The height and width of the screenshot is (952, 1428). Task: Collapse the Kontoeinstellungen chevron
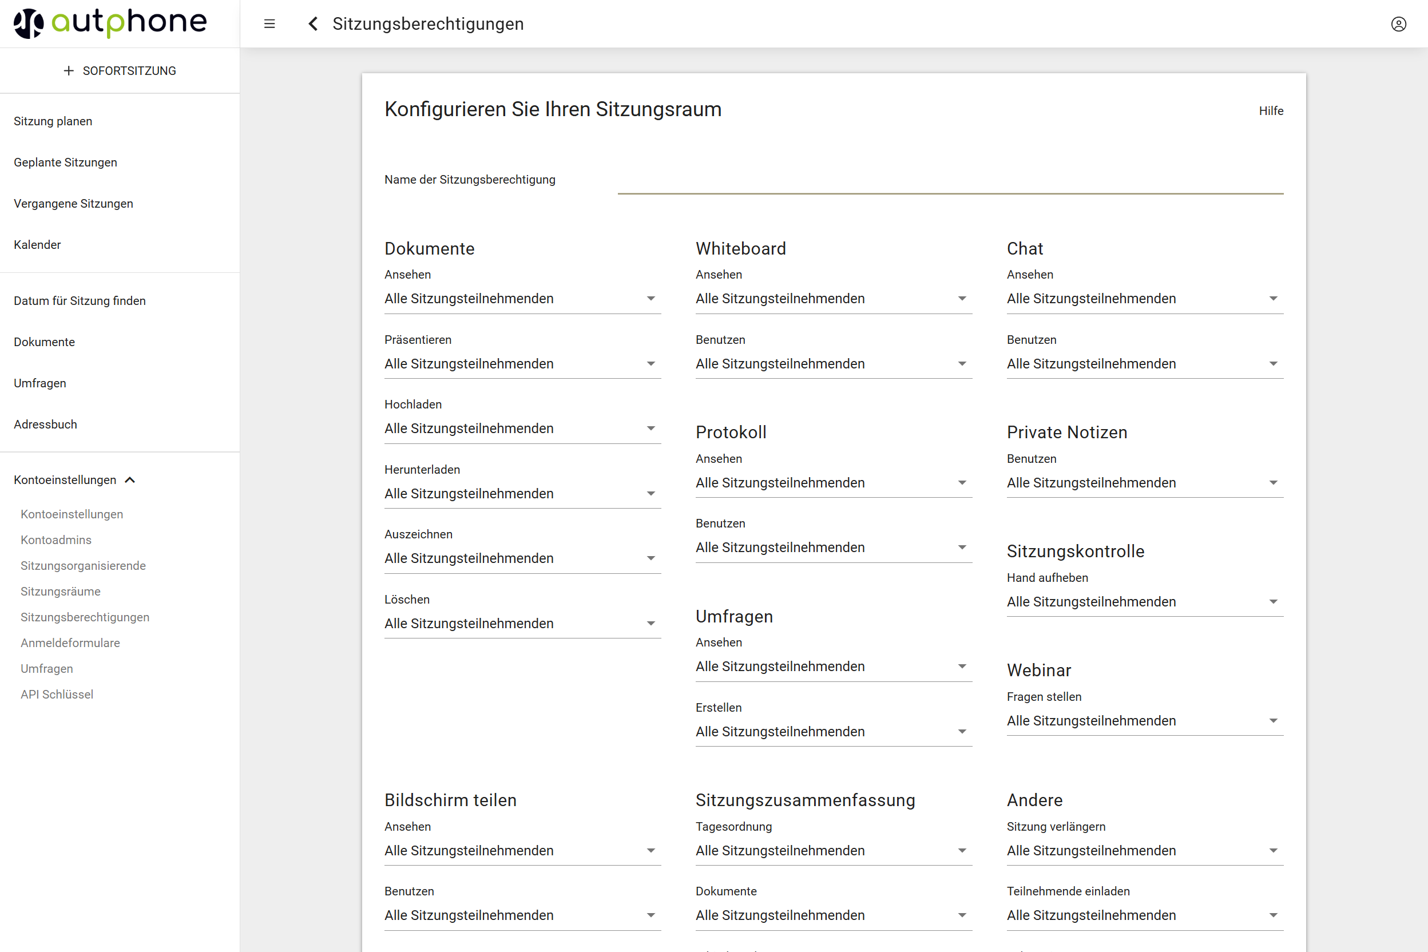click(130, 480)
